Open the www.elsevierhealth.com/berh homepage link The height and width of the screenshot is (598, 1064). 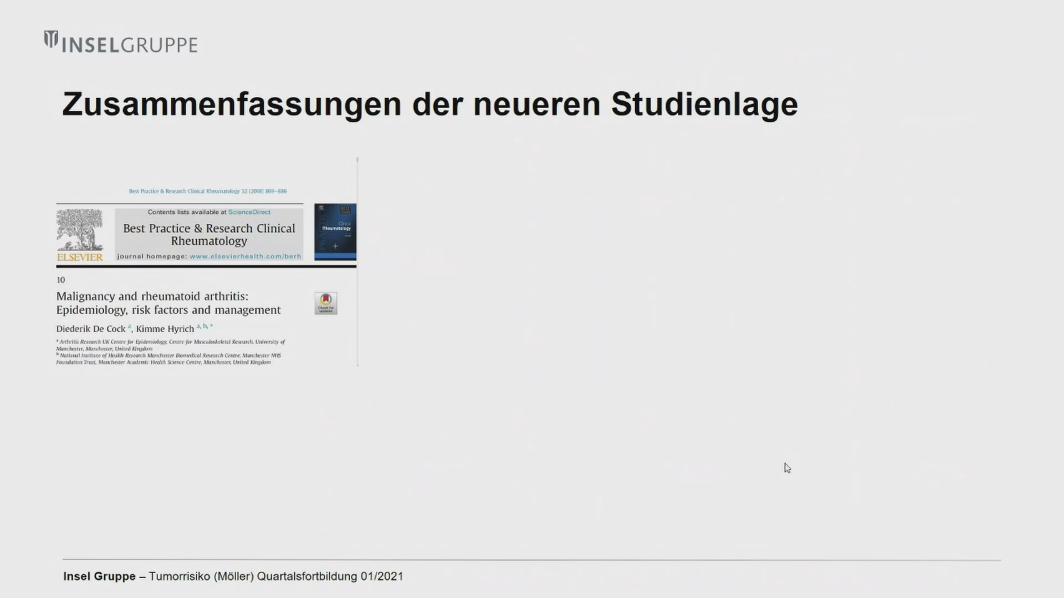245,256
